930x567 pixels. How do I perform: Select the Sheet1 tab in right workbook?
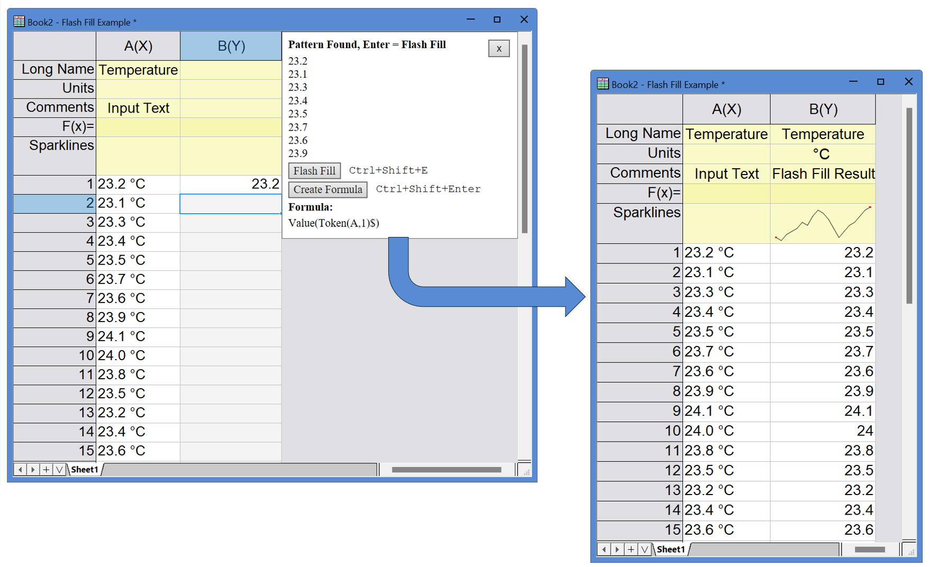click(671, 549)
